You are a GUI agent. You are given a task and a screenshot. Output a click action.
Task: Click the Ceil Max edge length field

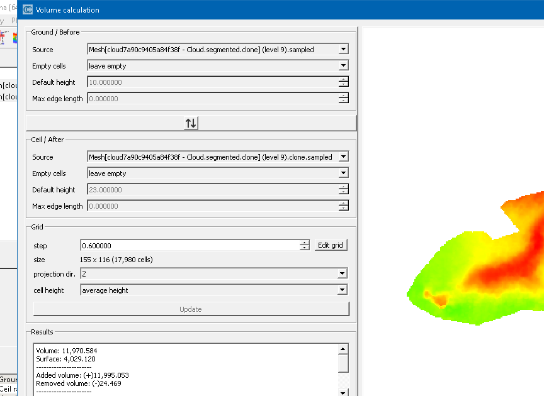coord(212,206)
